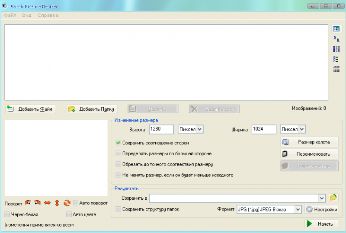Open the 'Справка' menu
This screenshot has width=346, height=233.
click(48, 15)
